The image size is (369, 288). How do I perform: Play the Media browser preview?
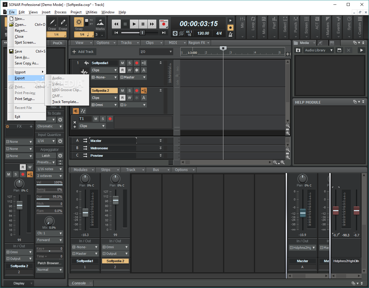(x=361, y=50)
